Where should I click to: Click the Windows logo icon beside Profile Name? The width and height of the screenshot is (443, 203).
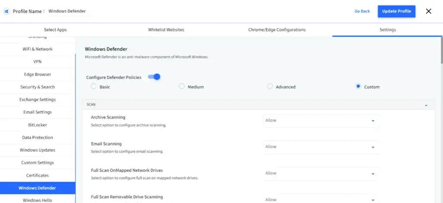click(x=6, y=11)
